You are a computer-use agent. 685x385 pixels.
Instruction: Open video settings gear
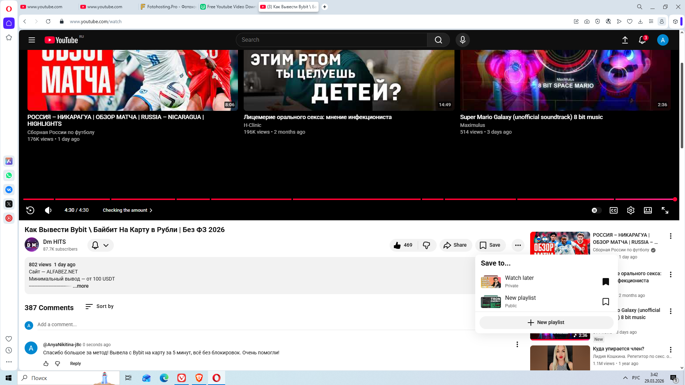(630, 210)
